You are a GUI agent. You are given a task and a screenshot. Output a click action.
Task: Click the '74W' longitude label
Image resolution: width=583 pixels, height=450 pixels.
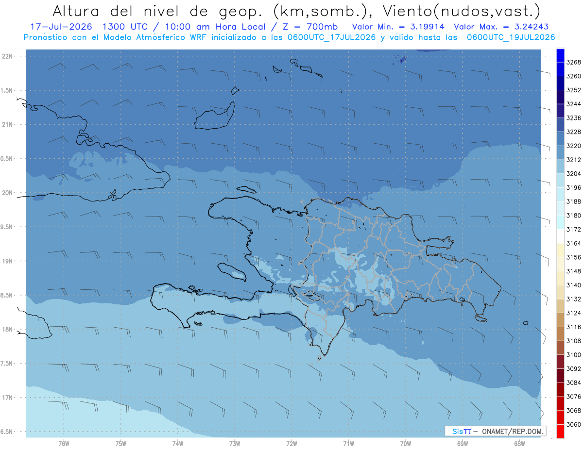178,444
